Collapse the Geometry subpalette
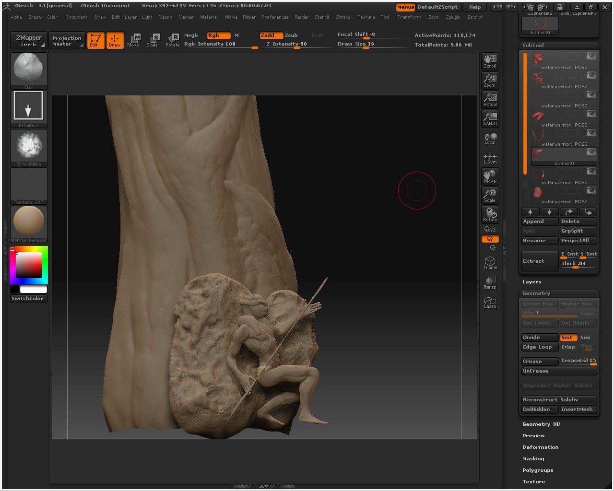 pyautogui.click(x=536, y=293)
